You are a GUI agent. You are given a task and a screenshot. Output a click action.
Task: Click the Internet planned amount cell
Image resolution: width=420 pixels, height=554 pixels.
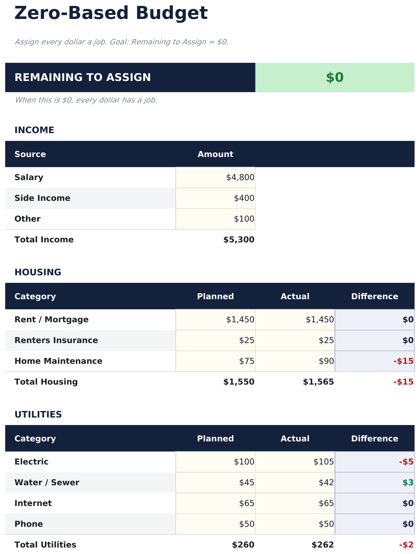click(215, 503)
